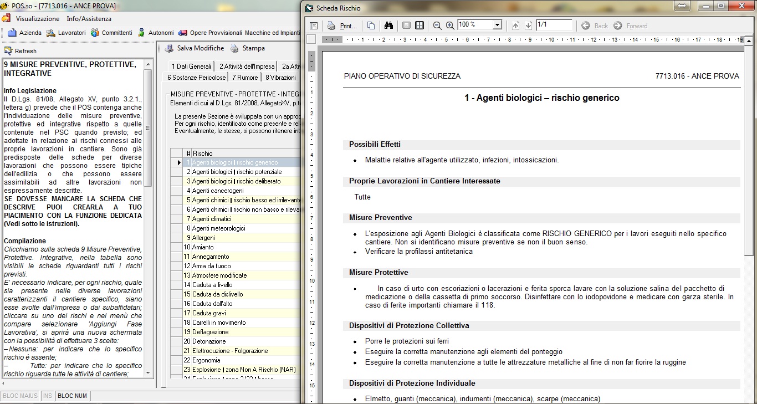This screenshot has width=757, height=404.
Task: Click the Refresh icon in left panel
Action: [x=8, y=51]
